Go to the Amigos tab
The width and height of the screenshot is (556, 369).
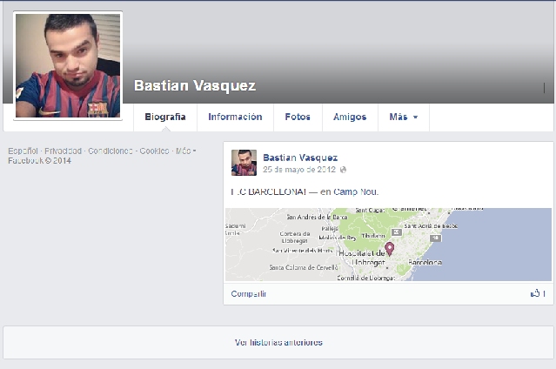350,117
